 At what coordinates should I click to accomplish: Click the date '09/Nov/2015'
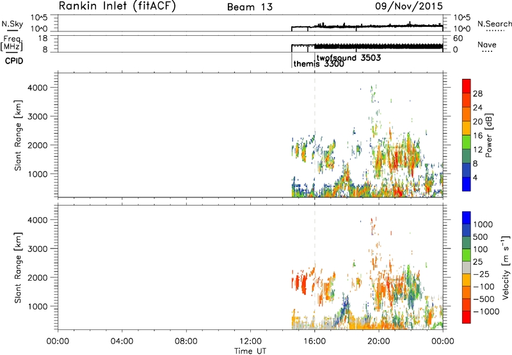click(409, 6)
